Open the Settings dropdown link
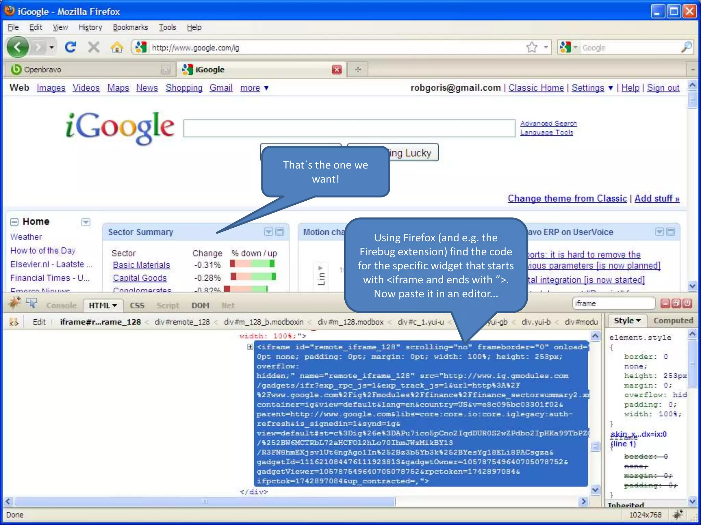Viewport: 701px width, 525px height. click(x=592, y=88)
